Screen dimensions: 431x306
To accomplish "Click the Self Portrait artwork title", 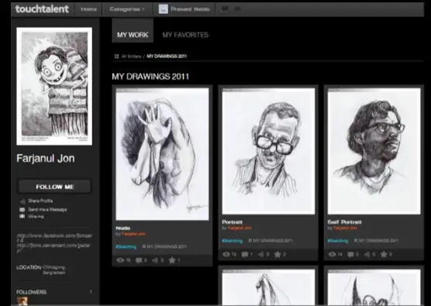I will tap(345, 222).
